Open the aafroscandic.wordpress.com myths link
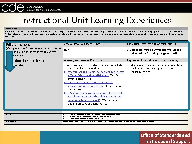 point(94,97)
